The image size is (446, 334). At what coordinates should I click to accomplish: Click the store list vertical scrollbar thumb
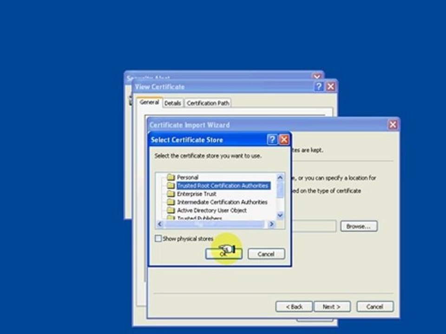(x=280, y=190)
